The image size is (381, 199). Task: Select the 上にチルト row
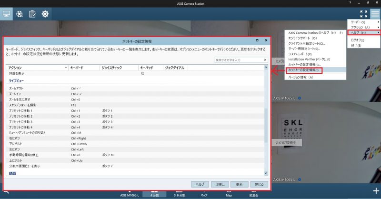tap(135, 160)
